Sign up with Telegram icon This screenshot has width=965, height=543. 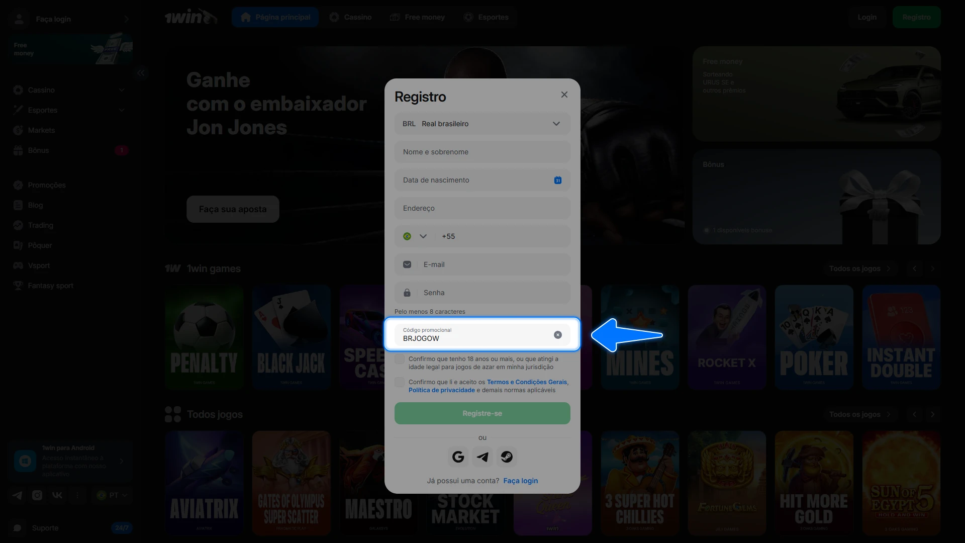coord(482,457)
